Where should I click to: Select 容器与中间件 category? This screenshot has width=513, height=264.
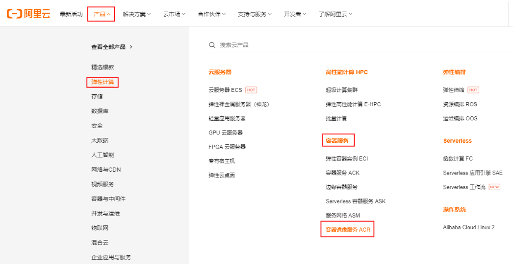click(x=108, y=199)
